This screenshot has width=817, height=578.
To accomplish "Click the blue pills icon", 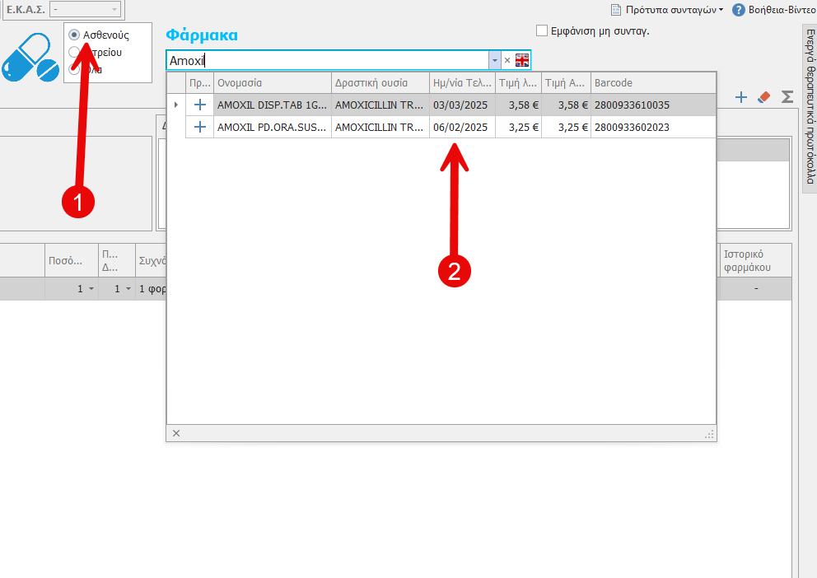I will coord(30,58).
